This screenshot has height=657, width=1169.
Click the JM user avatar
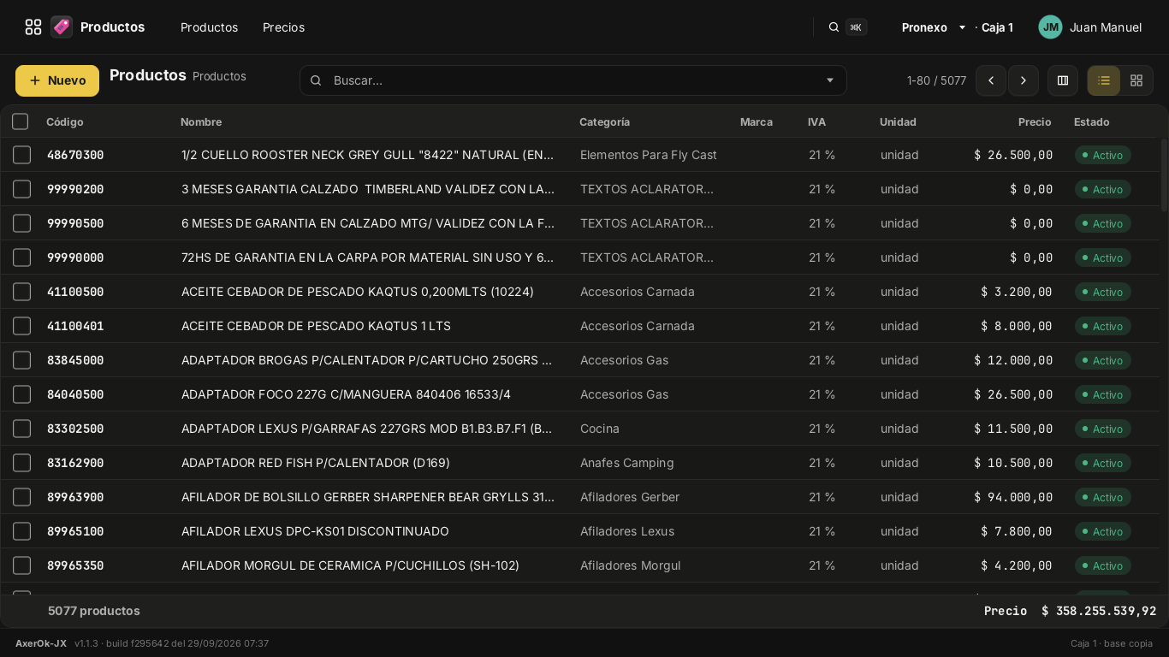1050,27
